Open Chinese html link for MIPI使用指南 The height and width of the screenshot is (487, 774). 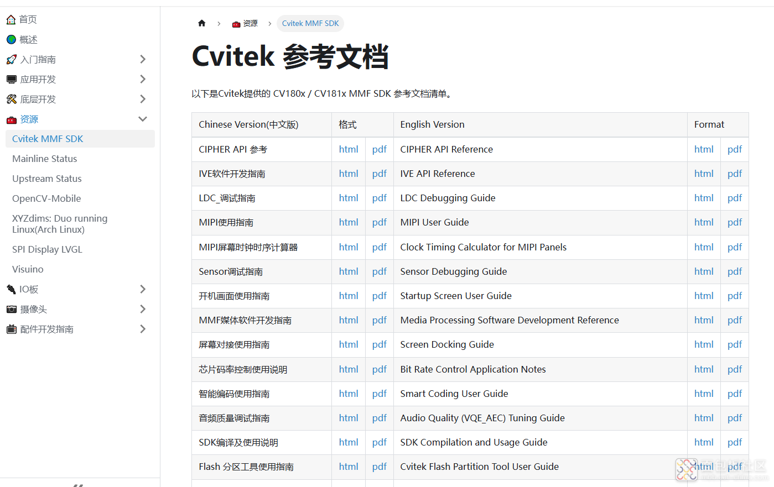click(349, 222)
